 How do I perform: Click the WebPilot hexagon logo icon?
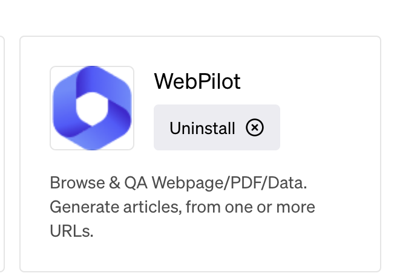click(92, 108)
